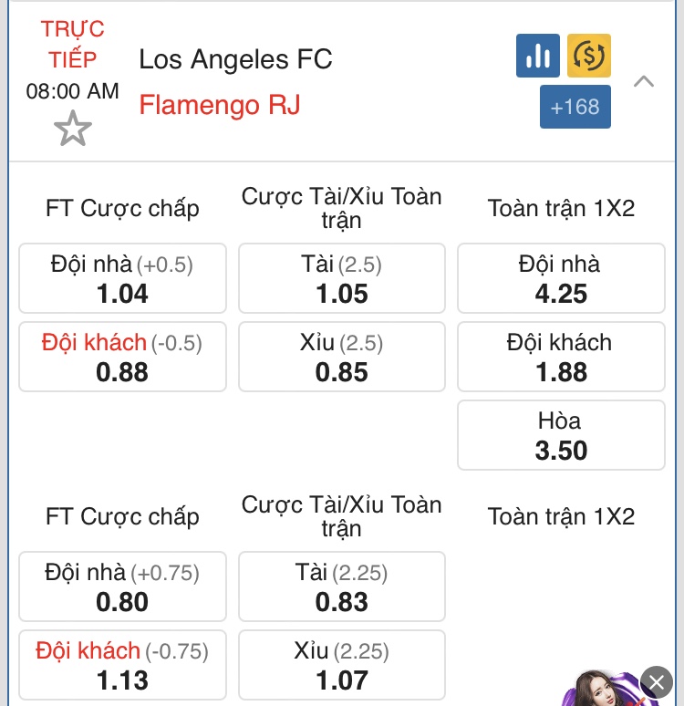Pick Tài (2.5) at 1.05
Screen dimensions: 684x706
click(x=342, y=278)
